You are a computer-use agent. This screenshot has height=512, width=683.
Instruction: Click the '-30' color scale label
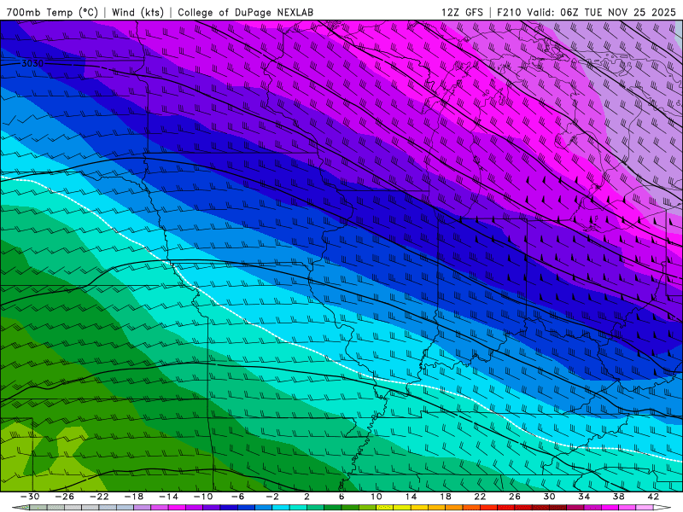[30, 497]
